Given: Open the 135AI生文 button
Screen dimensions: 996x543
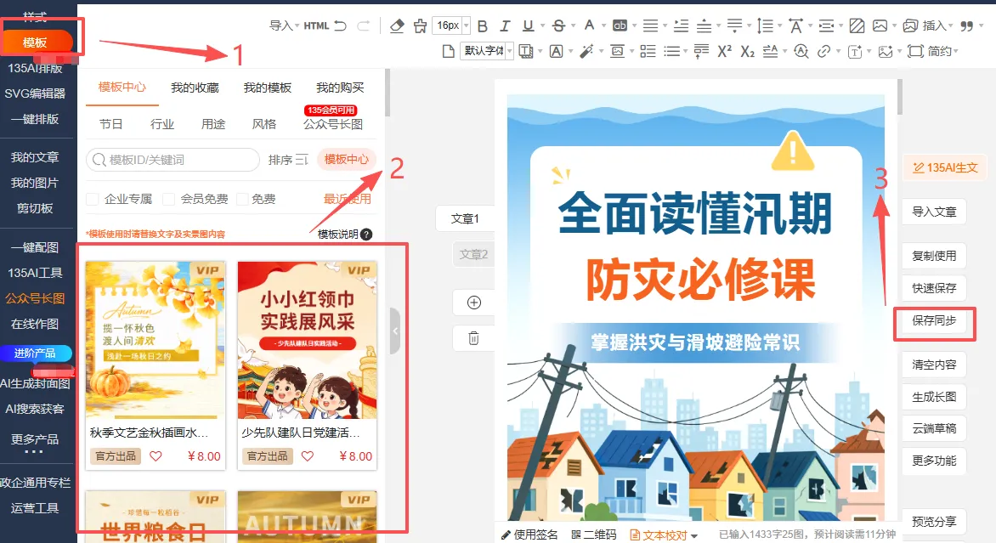Looking at the screenshot, I should (945, 167).
